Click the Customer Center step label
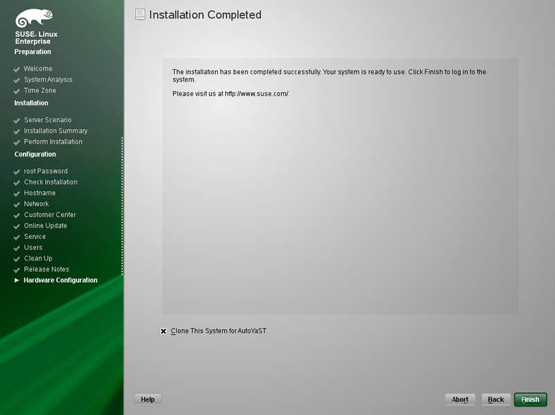 click(50, 215)
